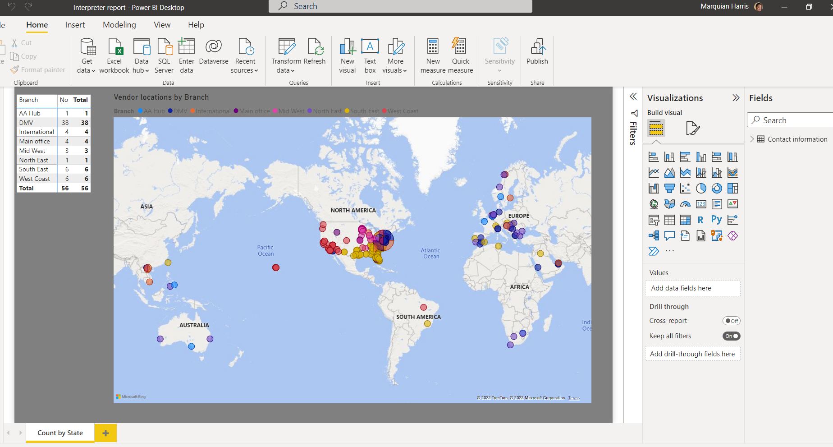This screenshot has height=447, width=833.
Task: Insert an R script visual
Action: [x=701, y=220]
